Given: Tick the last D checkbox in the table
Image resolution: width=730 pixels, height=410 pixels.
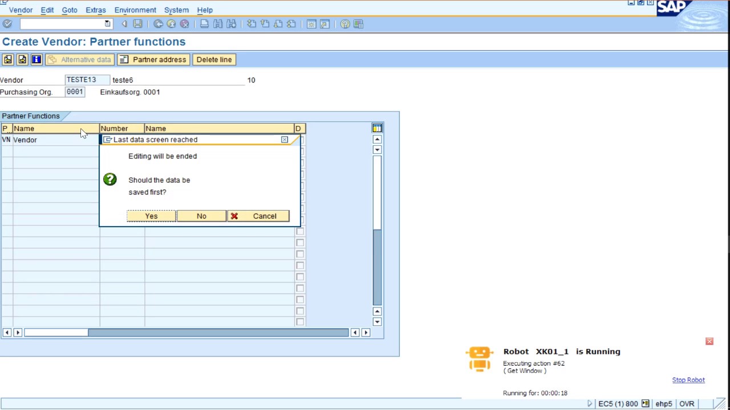Looking at the screenshot, I should [300, 322].
